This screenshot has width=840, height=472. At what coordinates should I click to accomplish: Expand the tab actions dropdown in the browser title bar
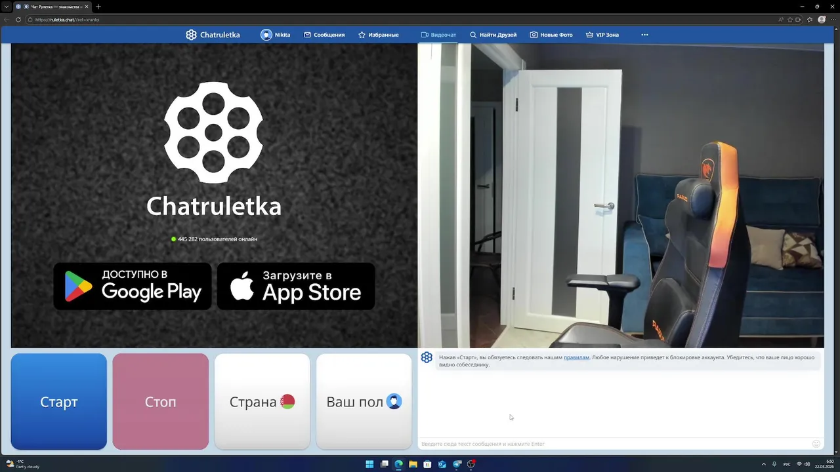6,7
